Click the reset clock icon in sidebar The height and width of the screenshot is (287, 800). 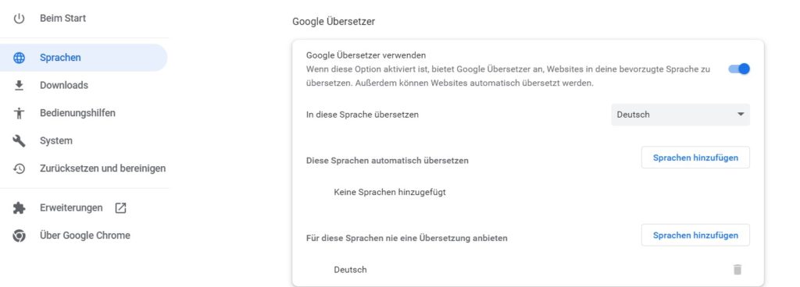pos(19,168)
